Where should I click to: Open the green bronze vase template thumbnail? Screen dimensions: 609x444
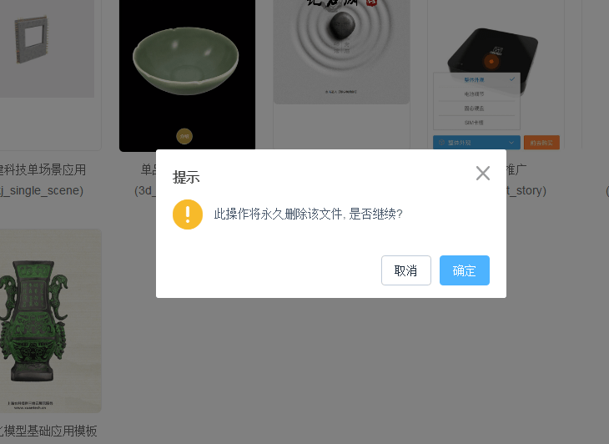coord(50,320)
